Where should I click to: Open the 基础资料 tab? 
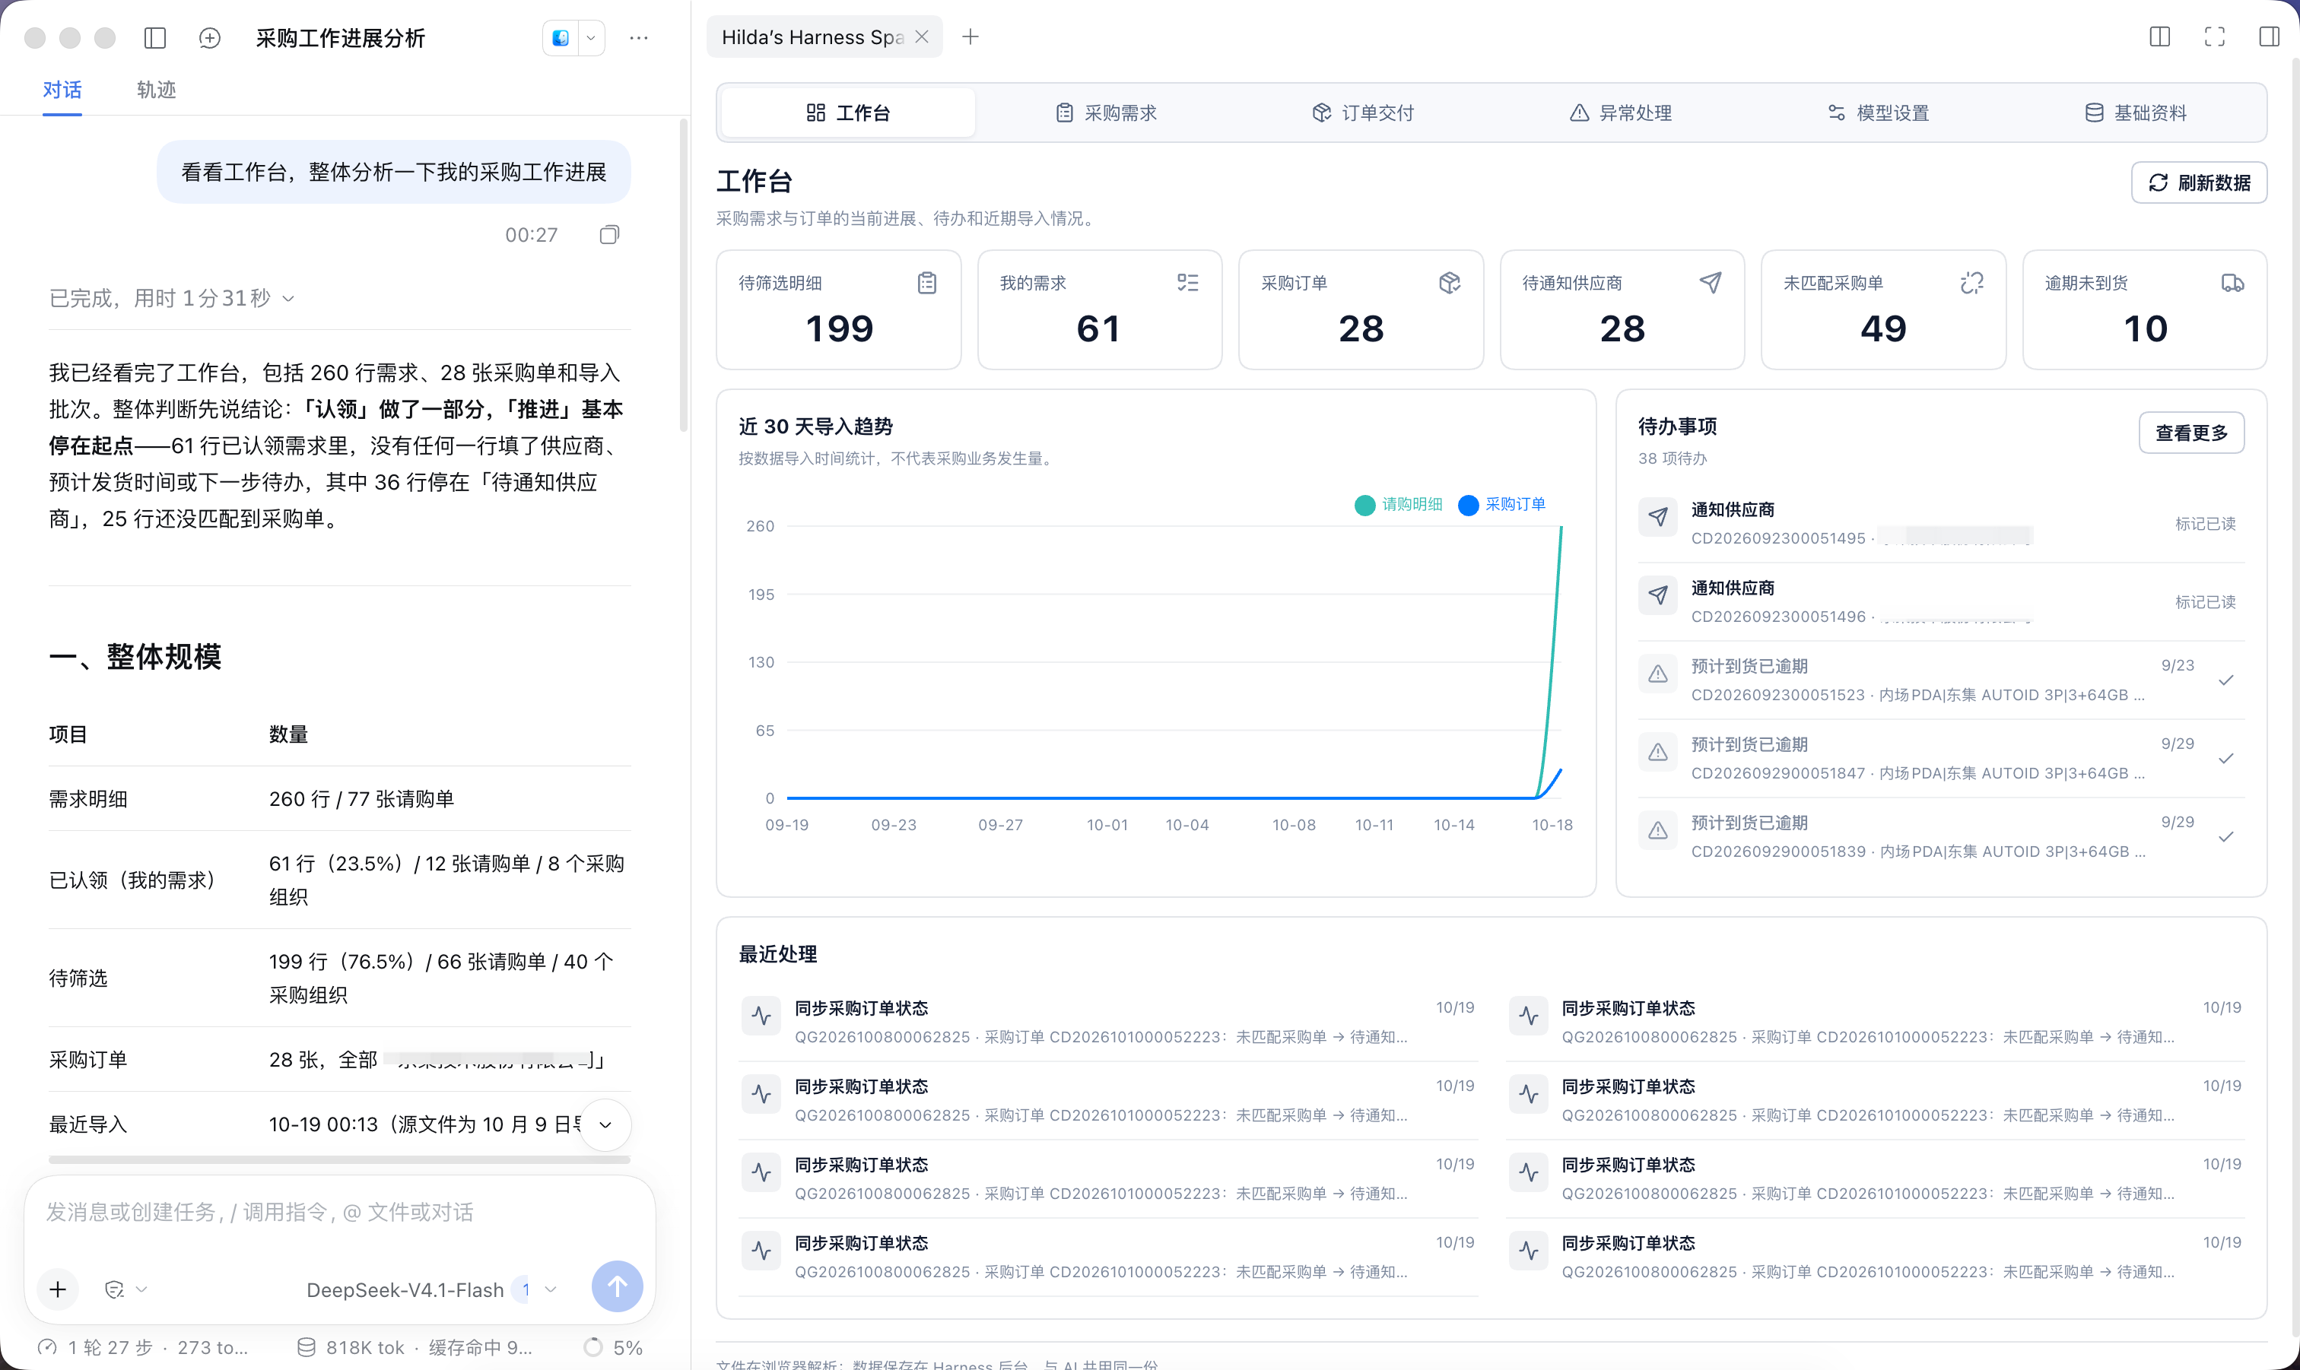2136,113
